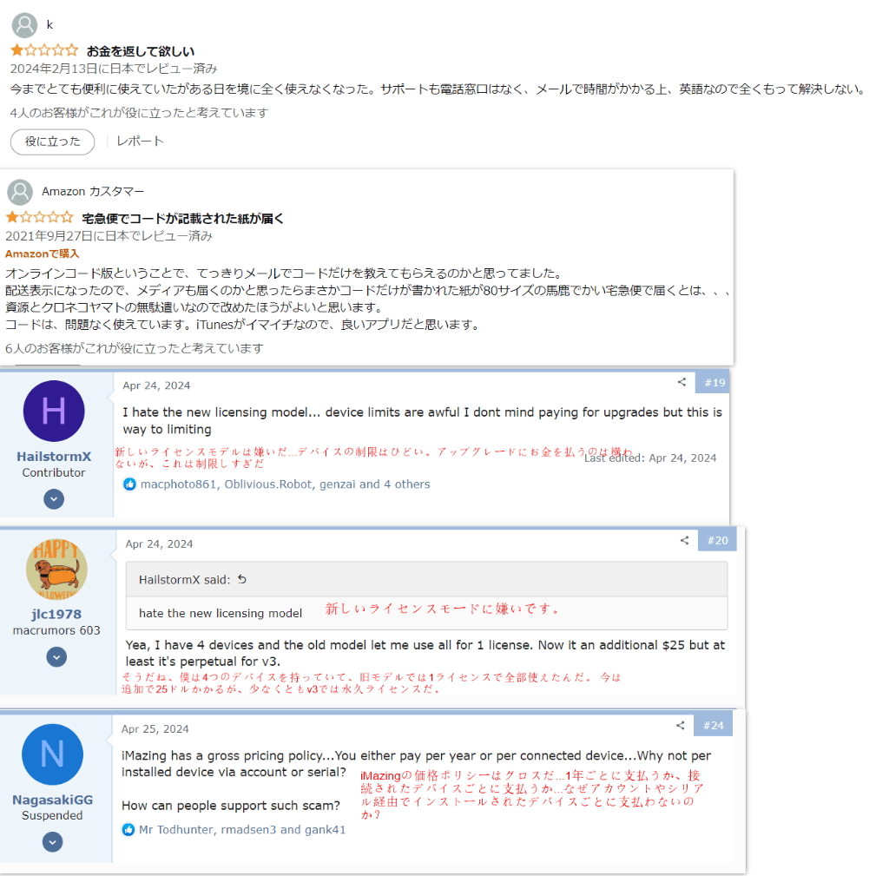Viewport: 889px width, 876px height.
Task: Click the Suspended status under NagasakiGG
Action: [x=53, y=816]
